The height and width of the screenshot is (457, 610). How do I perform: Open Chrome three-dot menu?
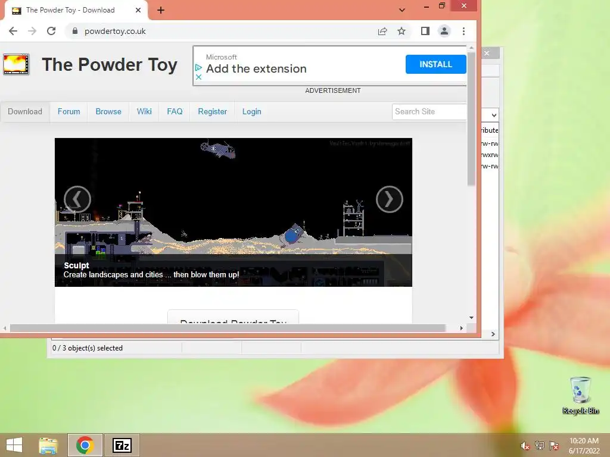point(463,31)
